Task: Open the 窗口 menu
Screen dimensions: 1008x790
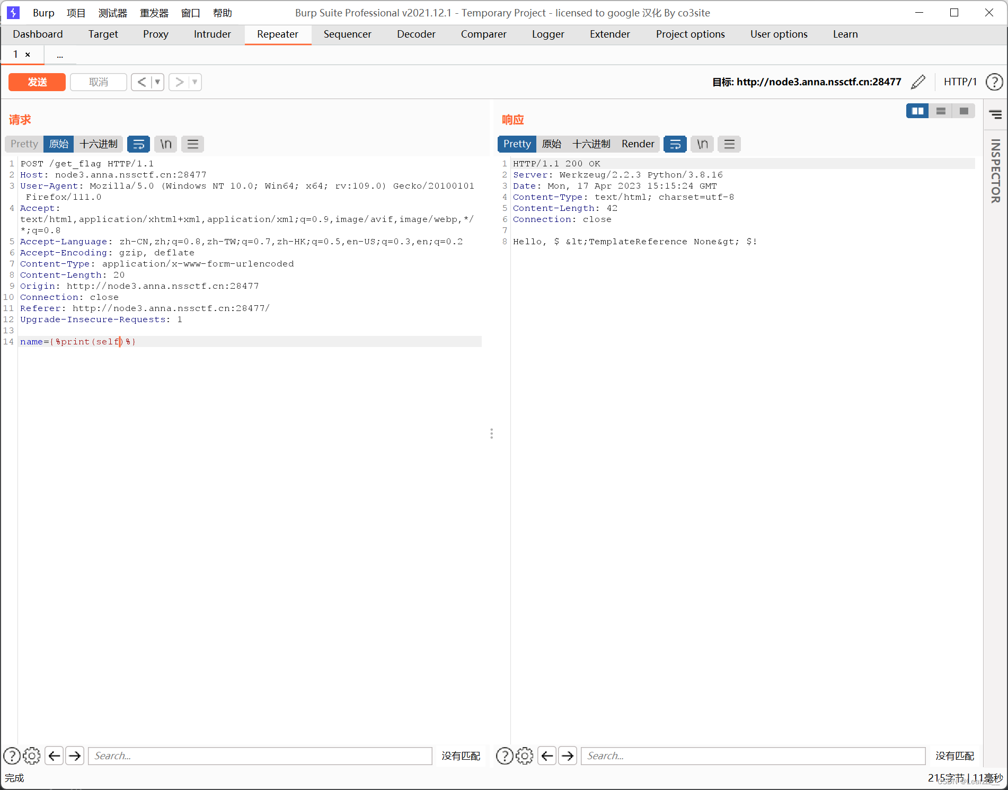Action: pyautogui.click(x=190, y=13)
